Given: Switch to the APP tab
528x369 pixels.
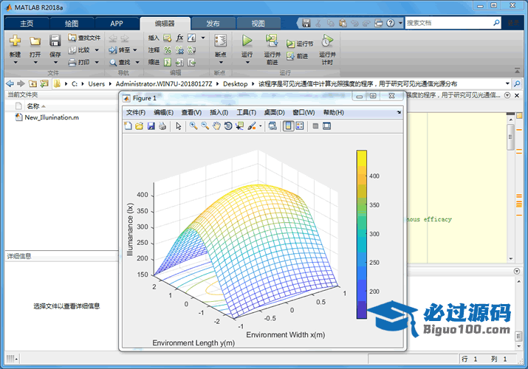Looking at the screenshot, I should (117, 24).
